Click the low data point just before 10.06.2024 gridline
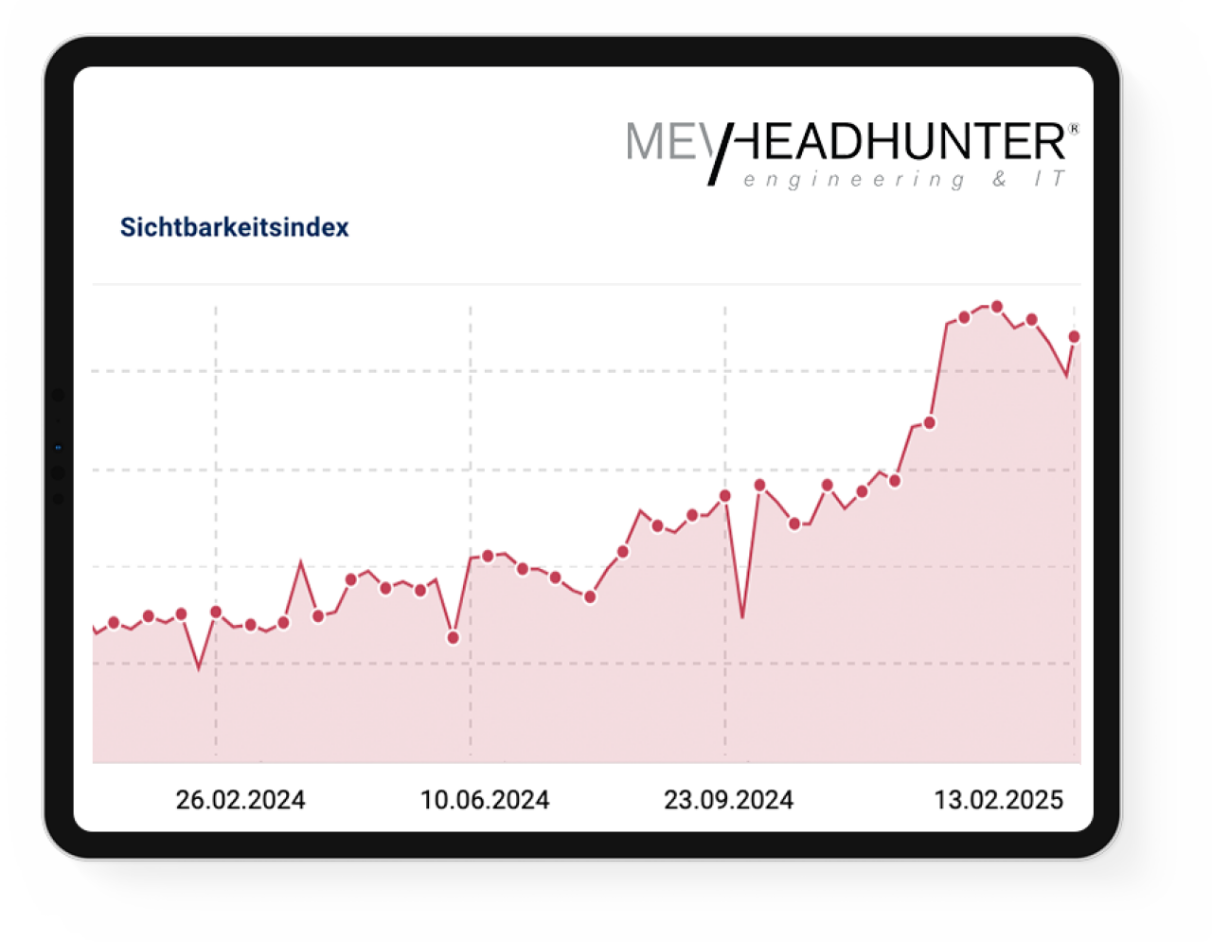The image size is (1212, 942). click(453, 637)
